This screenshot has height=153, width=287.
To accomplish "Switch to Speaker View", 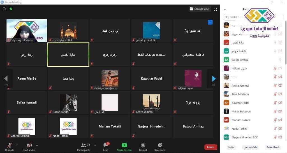I will tap(200, 9).
